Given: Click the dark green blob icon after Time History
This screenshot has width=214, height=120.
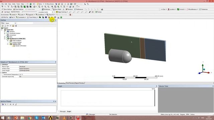Looking at the screenshot, I should pos(40,17).
